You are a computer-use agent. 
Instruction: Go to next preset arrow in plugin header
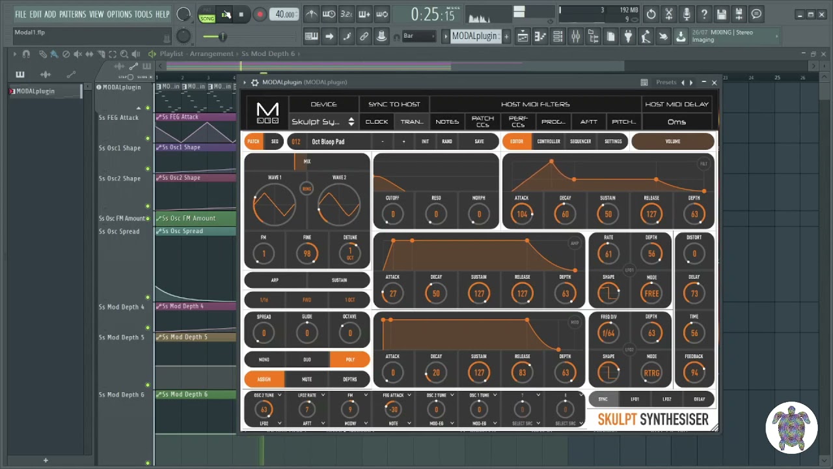coord(691,82)
